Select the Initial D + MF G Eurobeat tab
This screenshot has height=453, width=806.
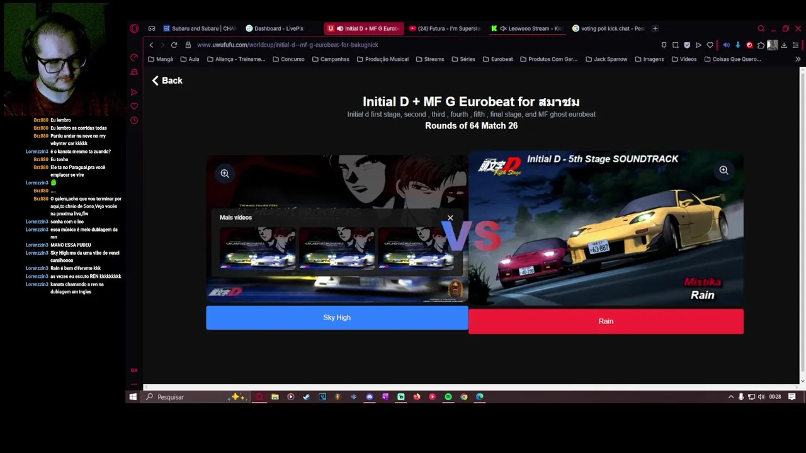point(364,28)
